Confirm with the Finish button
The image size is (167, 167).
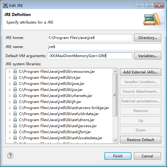118,156
